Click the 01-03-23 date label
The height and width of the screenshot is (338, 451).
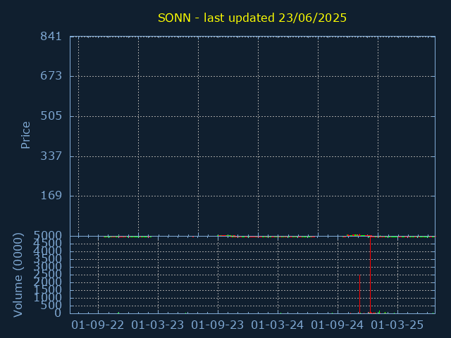pos(158,325)
